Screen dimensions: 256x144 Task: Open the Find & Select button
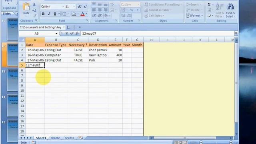[x=230, y=10]
